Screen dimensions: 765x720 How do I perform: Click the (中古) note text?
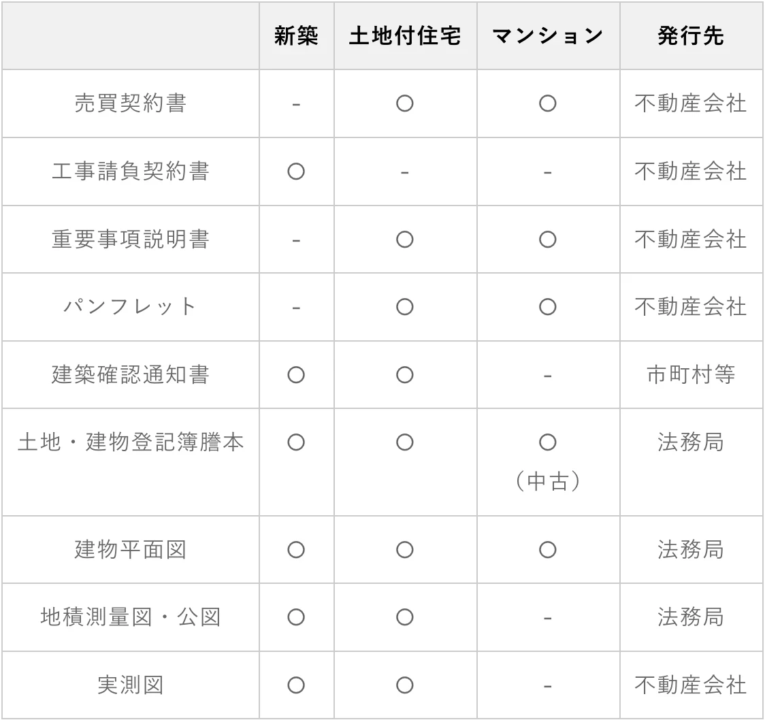(x=548, y=482)
